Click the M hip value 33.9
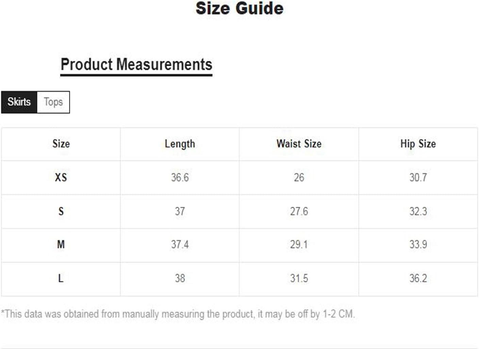479x349 pixels. (x=418, y=245)
